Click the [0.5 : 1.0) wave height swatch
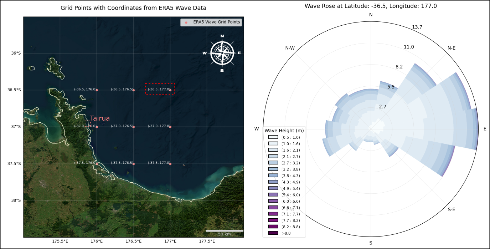This screenshot has height=249, width=490. pos(273,137)
